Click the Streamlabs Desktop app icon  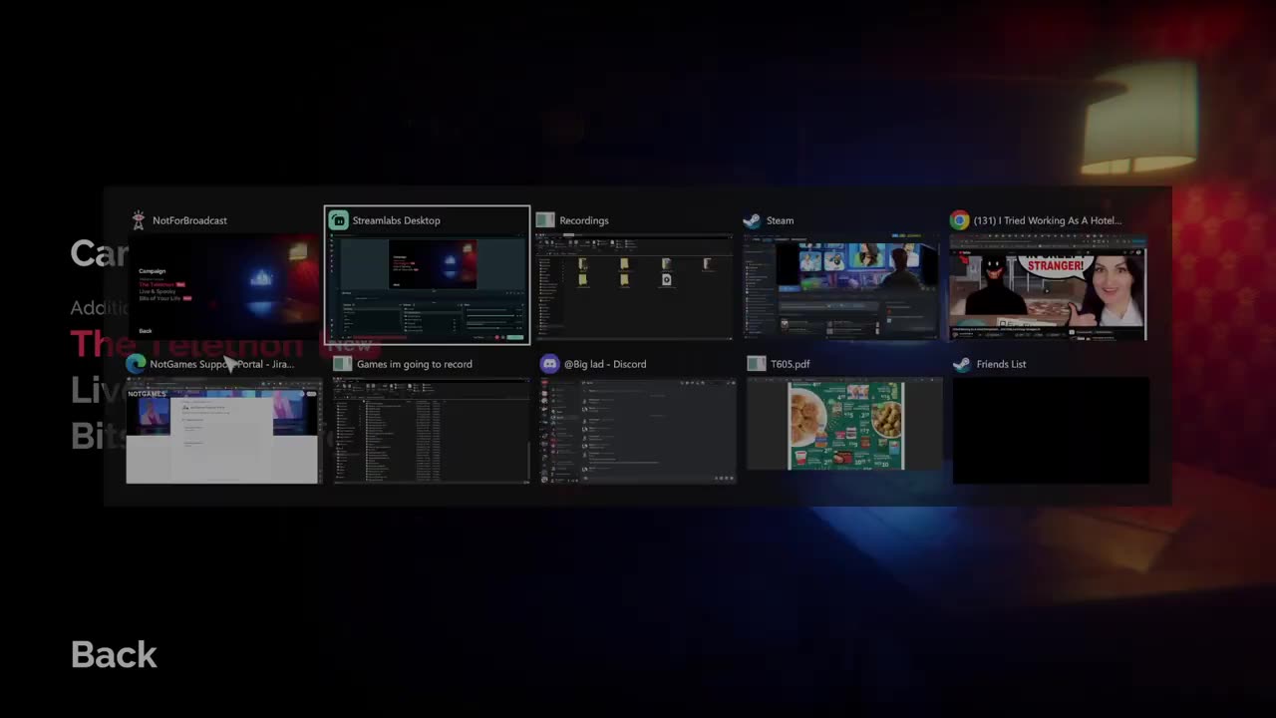tap(339, 220)
